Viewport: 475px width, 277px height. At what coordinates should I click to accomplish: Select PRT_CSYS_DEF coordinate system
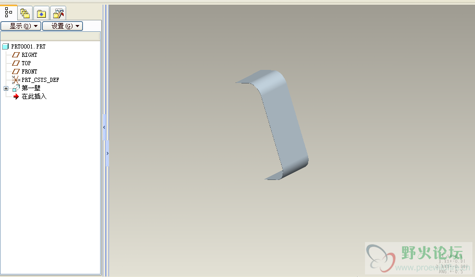click(x=40, y=80)
